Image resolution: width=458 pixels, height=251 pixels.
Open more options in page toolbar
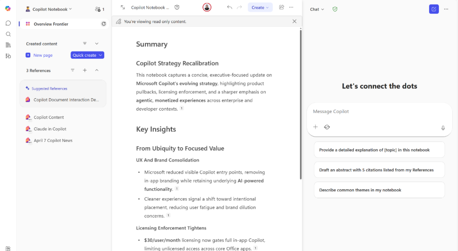coord(291,7)
